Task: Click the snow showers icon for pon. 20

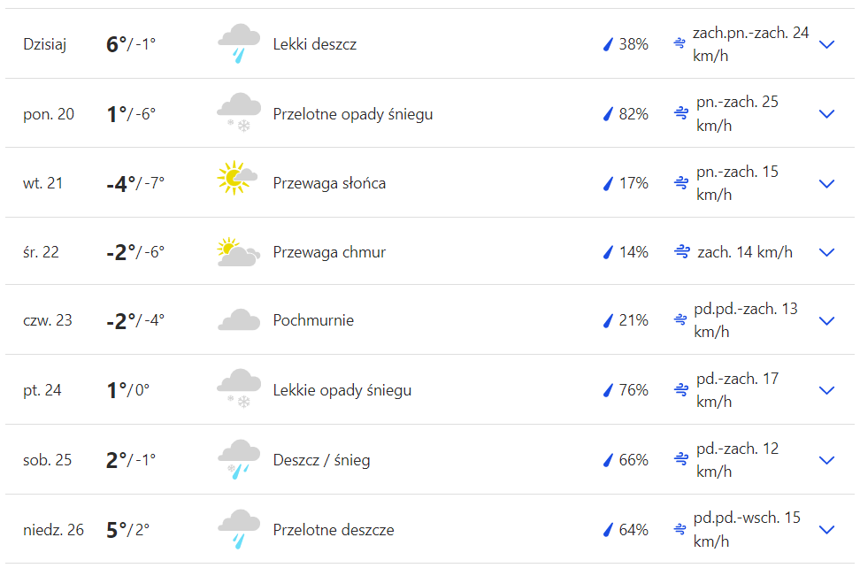Action: click(239, 113)
